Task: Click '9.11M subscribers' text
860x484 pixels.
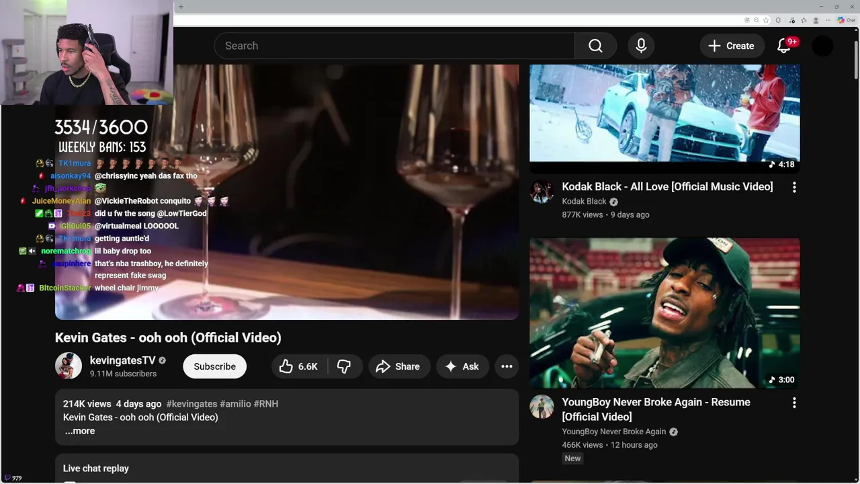Action: (123, 374)
